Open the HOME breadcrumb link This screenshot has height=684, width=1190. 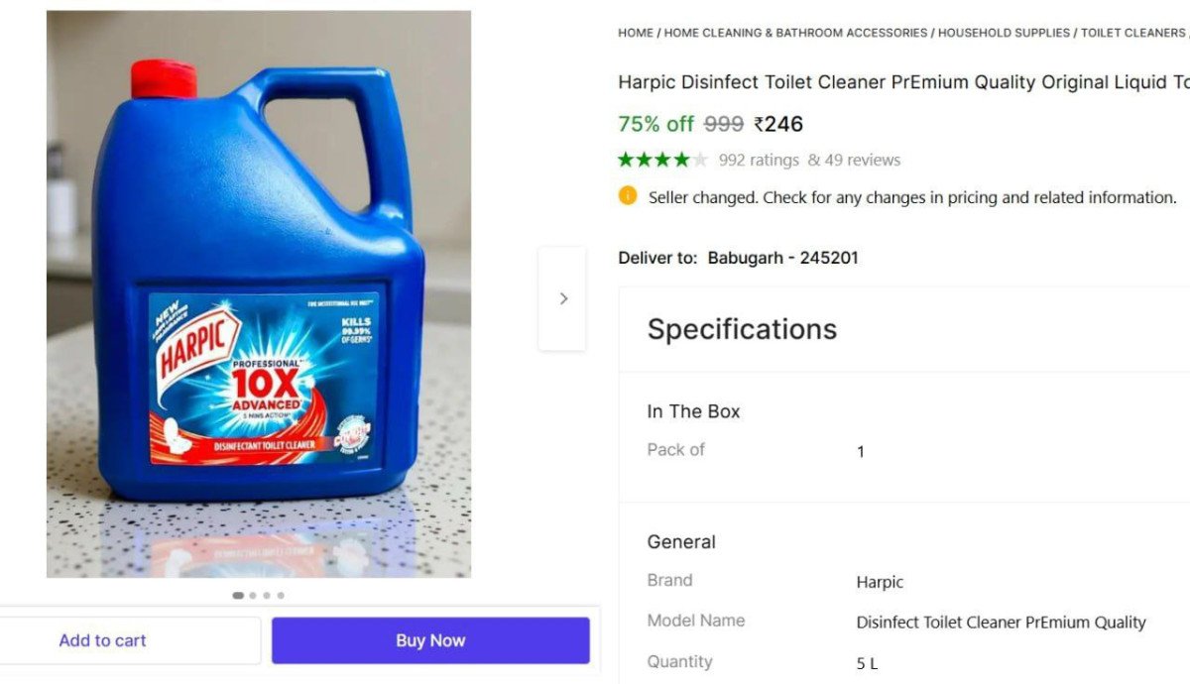click(636, 33)
